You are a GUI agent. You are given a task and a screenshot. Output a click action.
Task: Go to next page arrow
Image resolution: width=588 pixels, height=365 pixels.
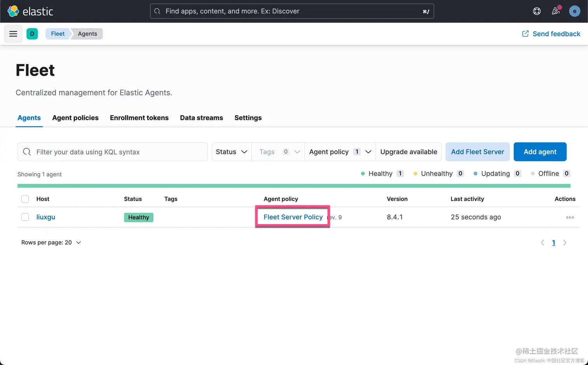565,243
